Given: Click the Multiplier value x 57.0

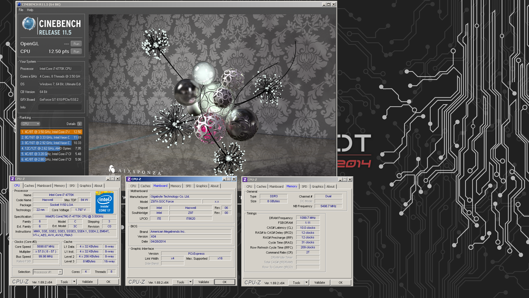Looking at the screenshot, I should click(x=46, y=252).
